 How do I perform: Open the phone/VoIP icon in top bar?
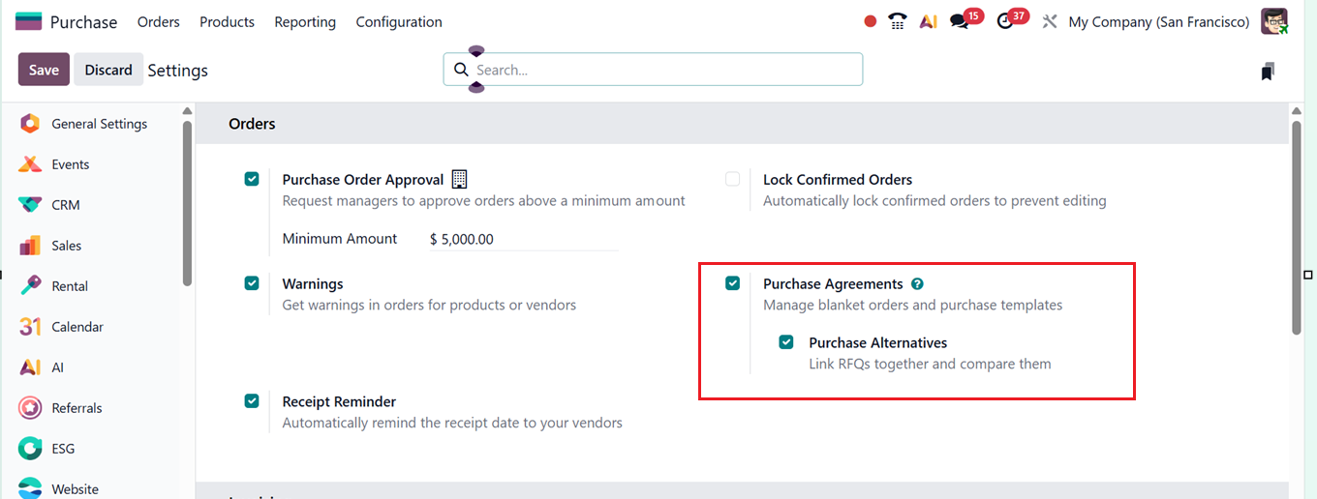898,21
